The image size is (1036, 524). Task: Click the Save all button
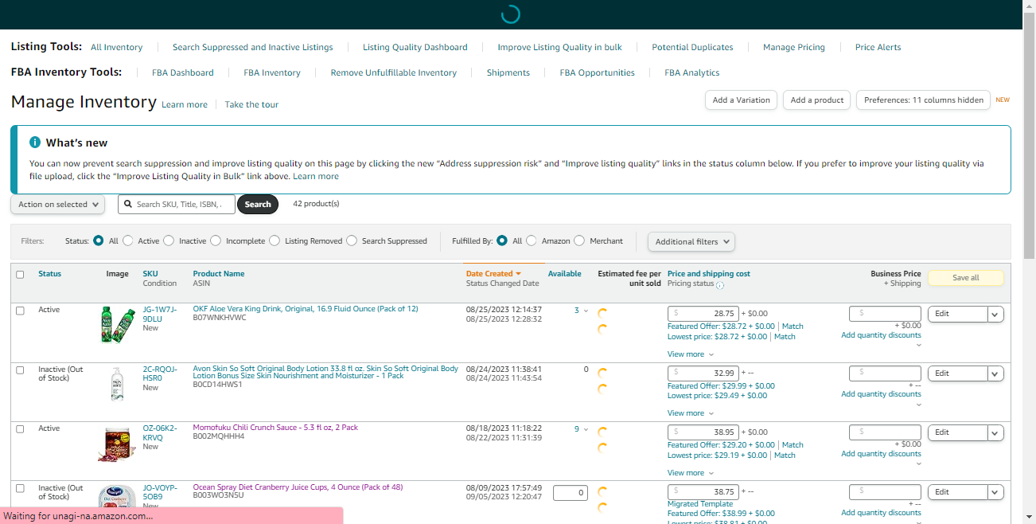(965, 278)
